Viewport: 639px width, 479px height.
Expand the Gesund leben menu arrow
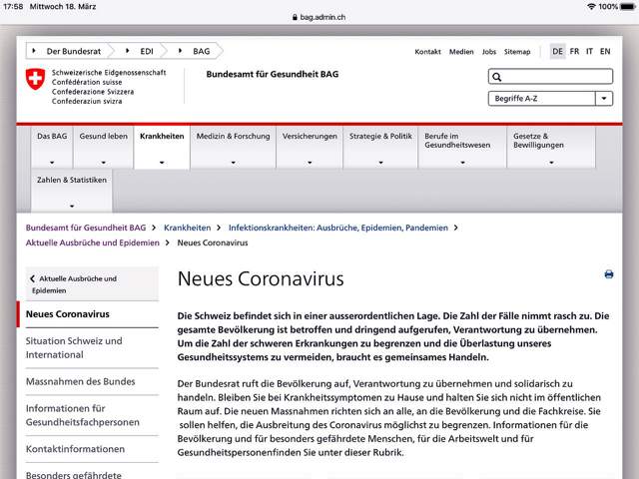click(x=104, y=163)
